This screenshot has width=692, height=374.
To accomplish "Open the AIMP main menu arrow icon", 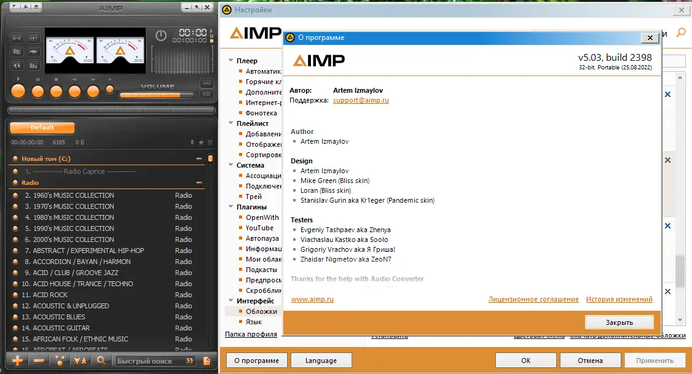I will pos(15,7).
